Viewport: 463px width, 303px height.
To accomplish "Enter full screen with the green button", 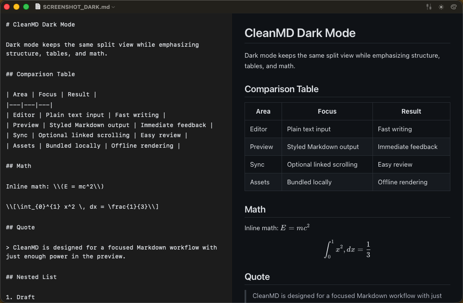I will (x=26, y=7).
